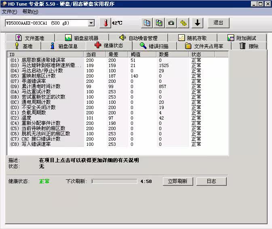
Task: Select row (C6) 脱机无法纠正的扇区数
Action: (118, 134)
